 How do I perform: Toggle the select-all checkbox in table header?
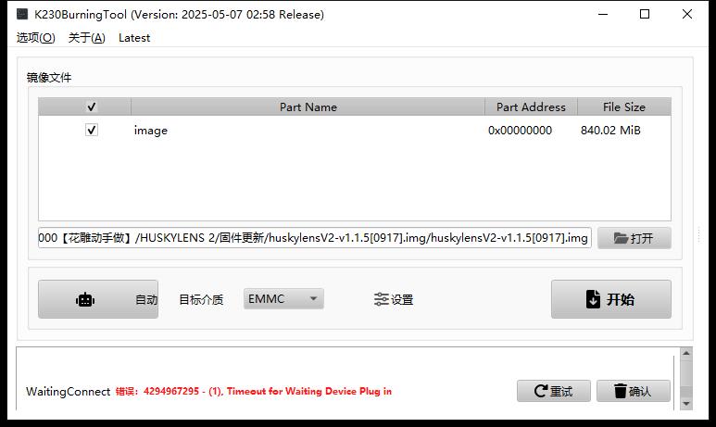pyautogui.click(x=92, y=107)
